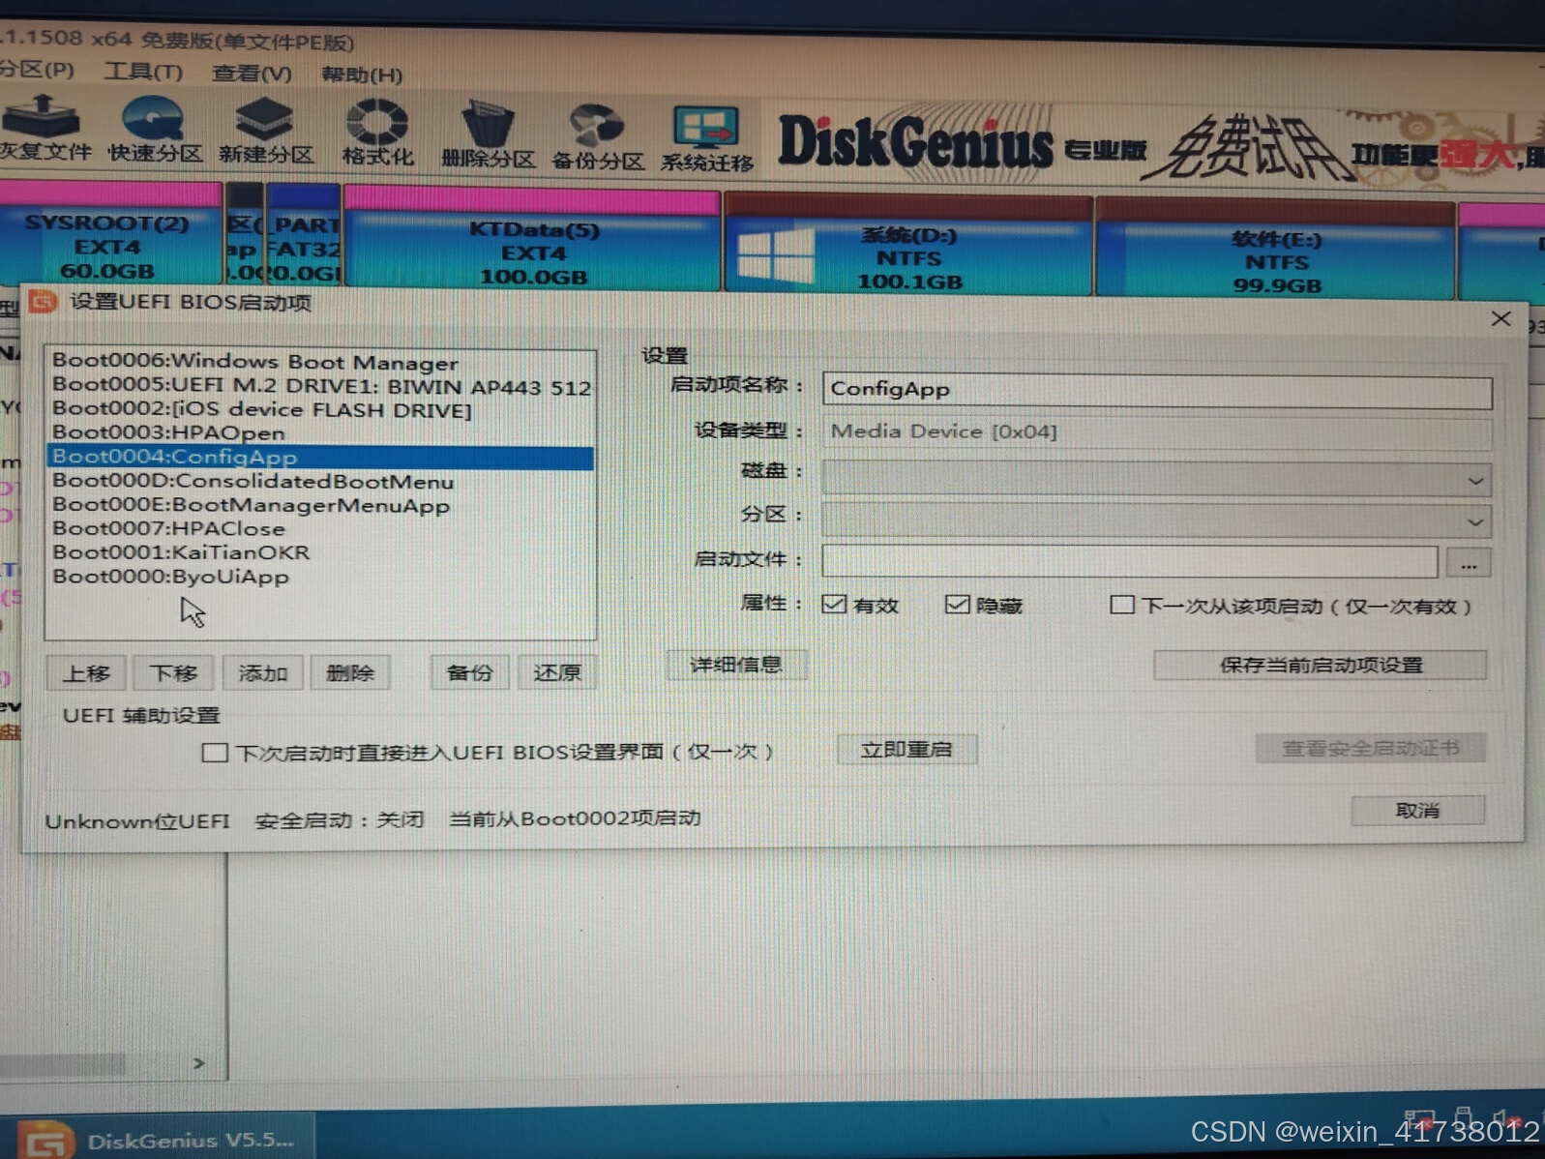
Task: Expand the 磁盘 (Disk) dropdown
Action: point(1474,480)
